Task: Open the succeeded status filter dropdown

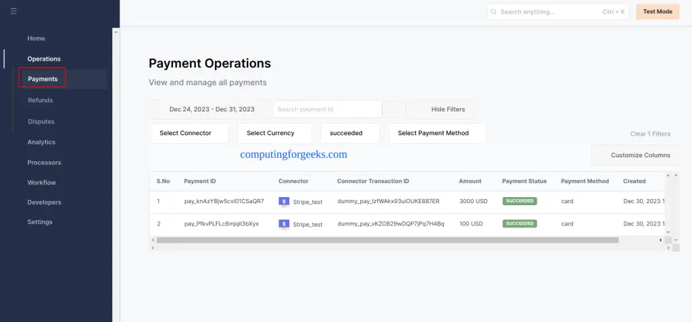Action: [x=349, y=133]
